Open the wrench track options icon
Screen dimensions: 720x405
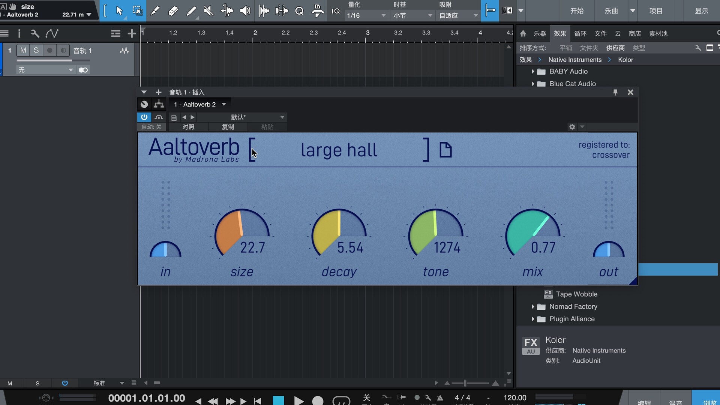pos(35,34)
